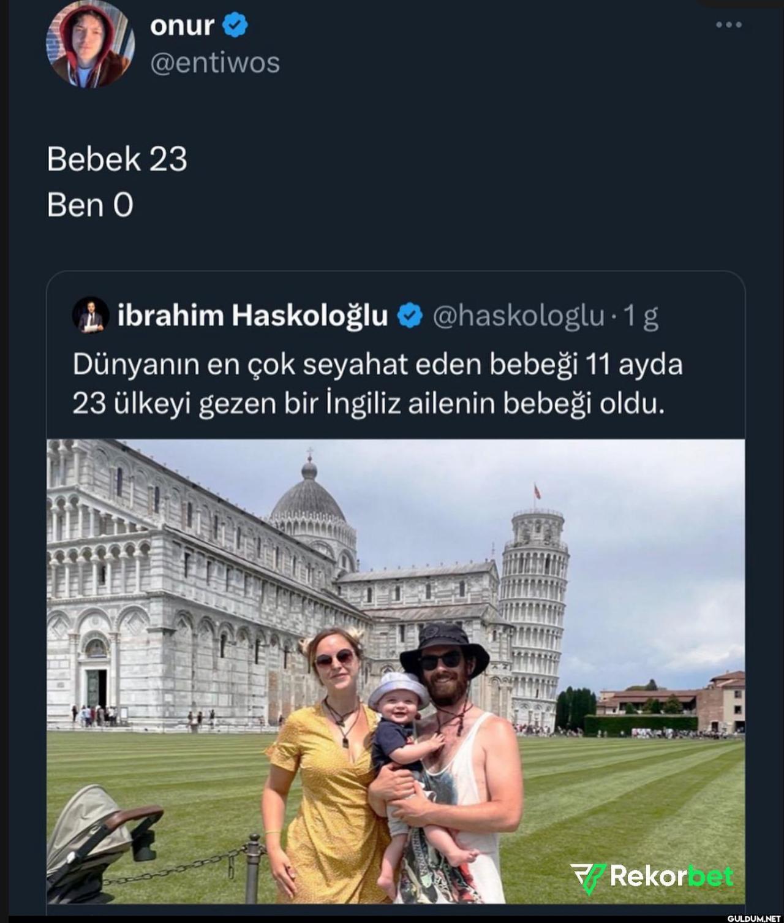Open the three-dot more options menu

coord(728,25)
